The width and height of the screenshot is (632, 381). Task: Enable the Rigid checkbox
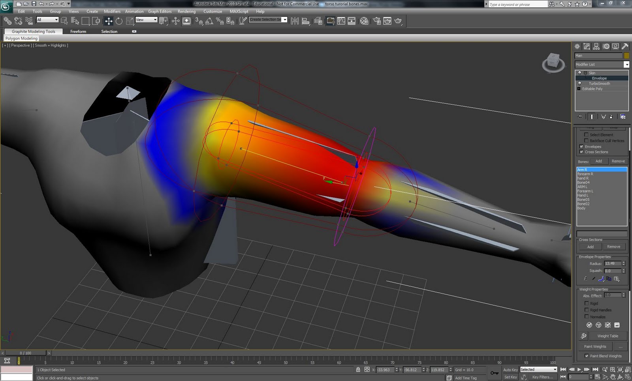pos(587,303)
